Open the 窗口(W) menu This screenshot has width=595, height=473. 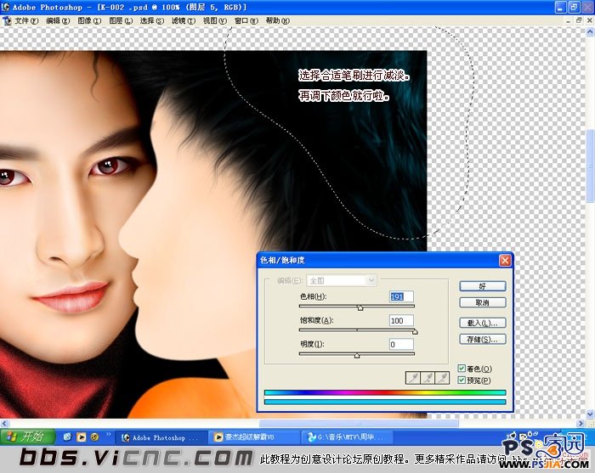246,21
